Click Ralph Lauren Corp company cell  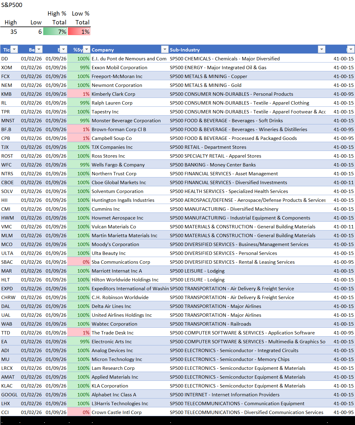[x=130, y=103]
